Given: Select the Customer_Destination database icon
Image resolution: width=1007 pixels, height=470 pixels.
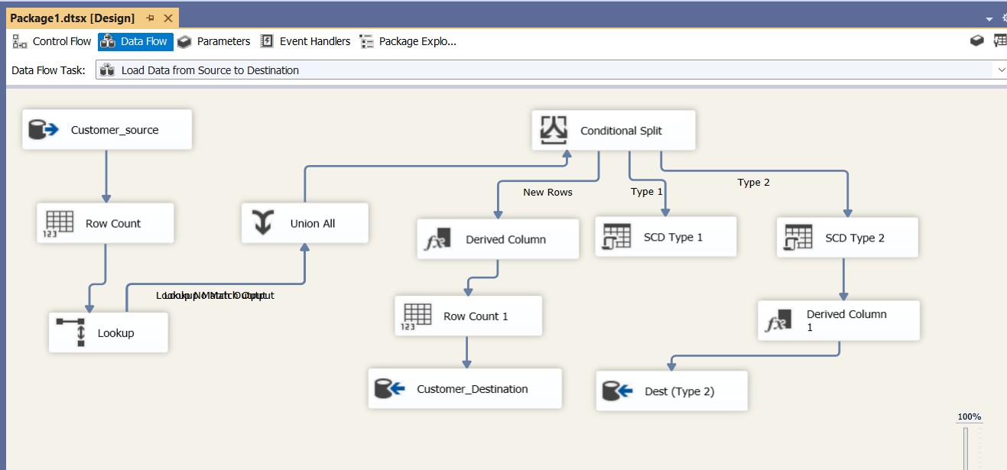Looking at the screenshot, I should point(388,388).
